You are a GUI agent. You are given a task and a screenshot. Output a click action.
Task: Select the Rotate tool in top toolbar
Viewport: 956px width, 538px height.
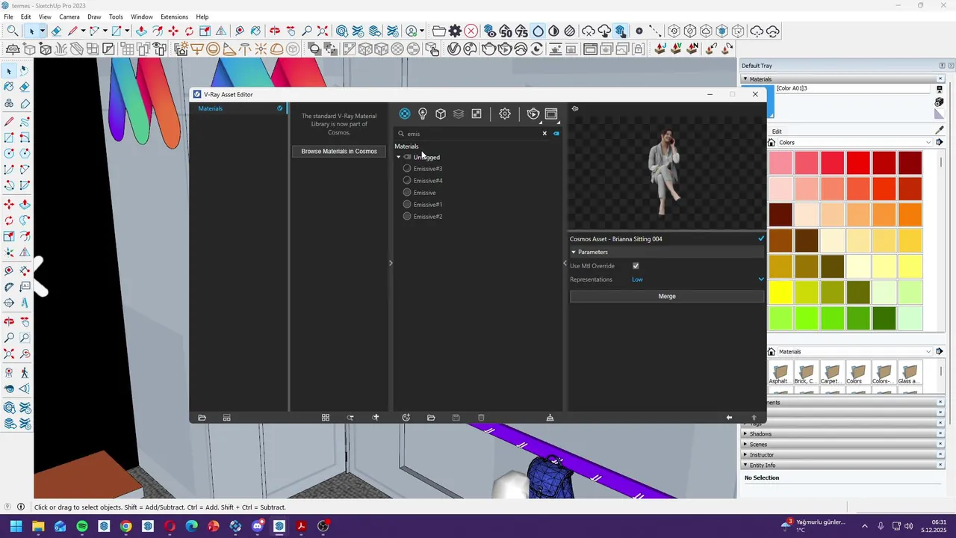189,31
